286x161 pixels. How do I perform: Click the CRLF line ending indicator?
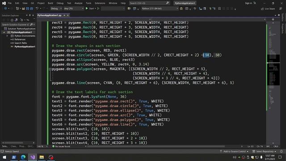(276, 146)
